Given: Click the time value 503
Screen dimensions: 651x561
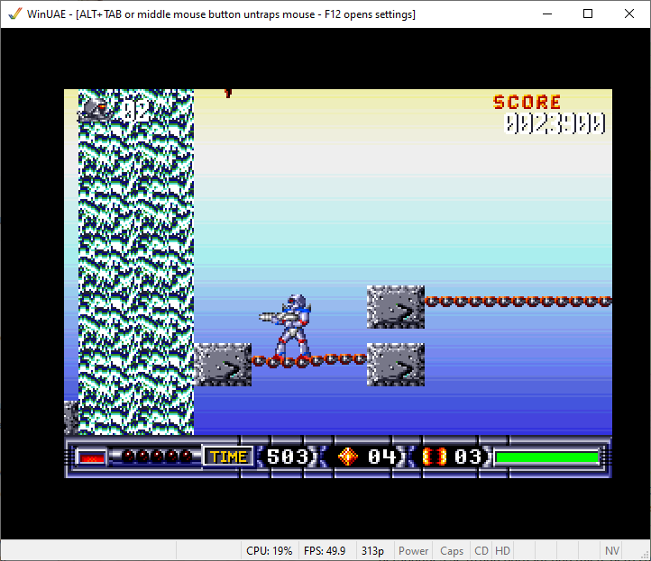Looking at the screenshot, I should [x=288, y=457].
